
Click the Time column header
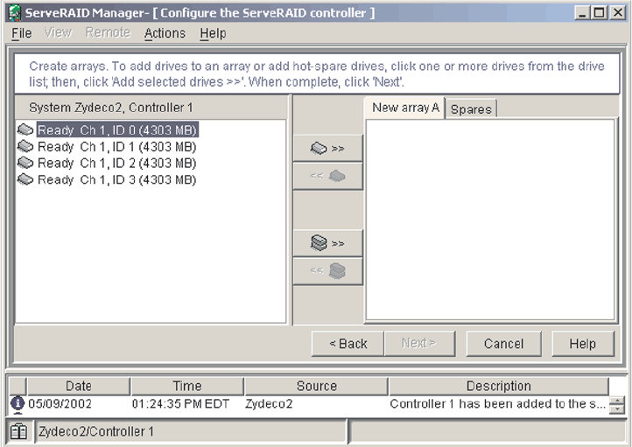187,386
